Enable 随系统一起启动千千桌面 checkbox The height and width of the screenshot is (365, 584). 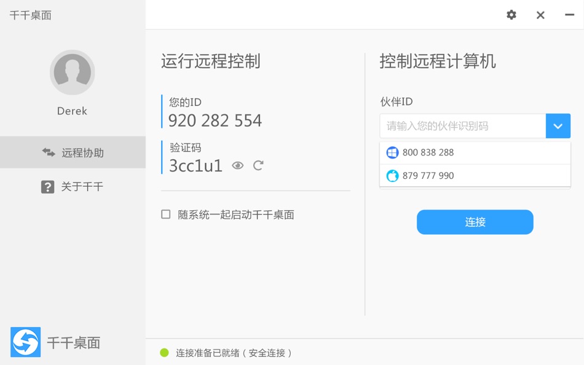166,214
